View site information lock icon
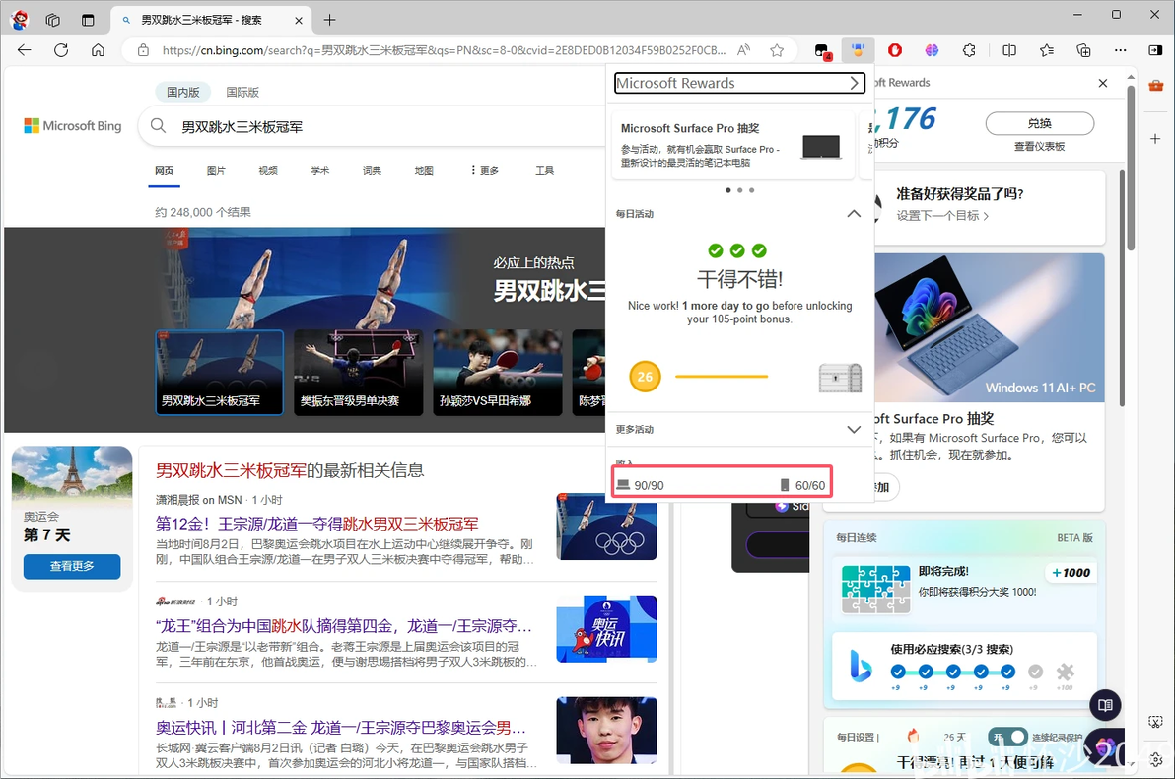Viewport: 1175px width, 779px height. 143,50
